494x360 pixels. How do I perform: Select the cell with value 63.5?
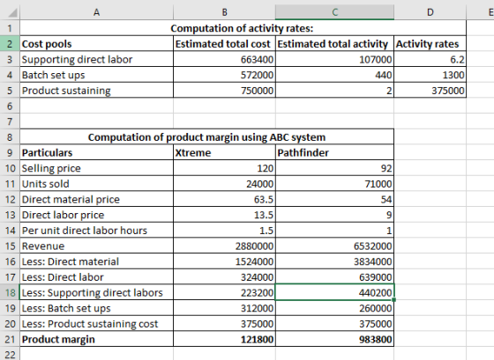(x=224, y=199)
